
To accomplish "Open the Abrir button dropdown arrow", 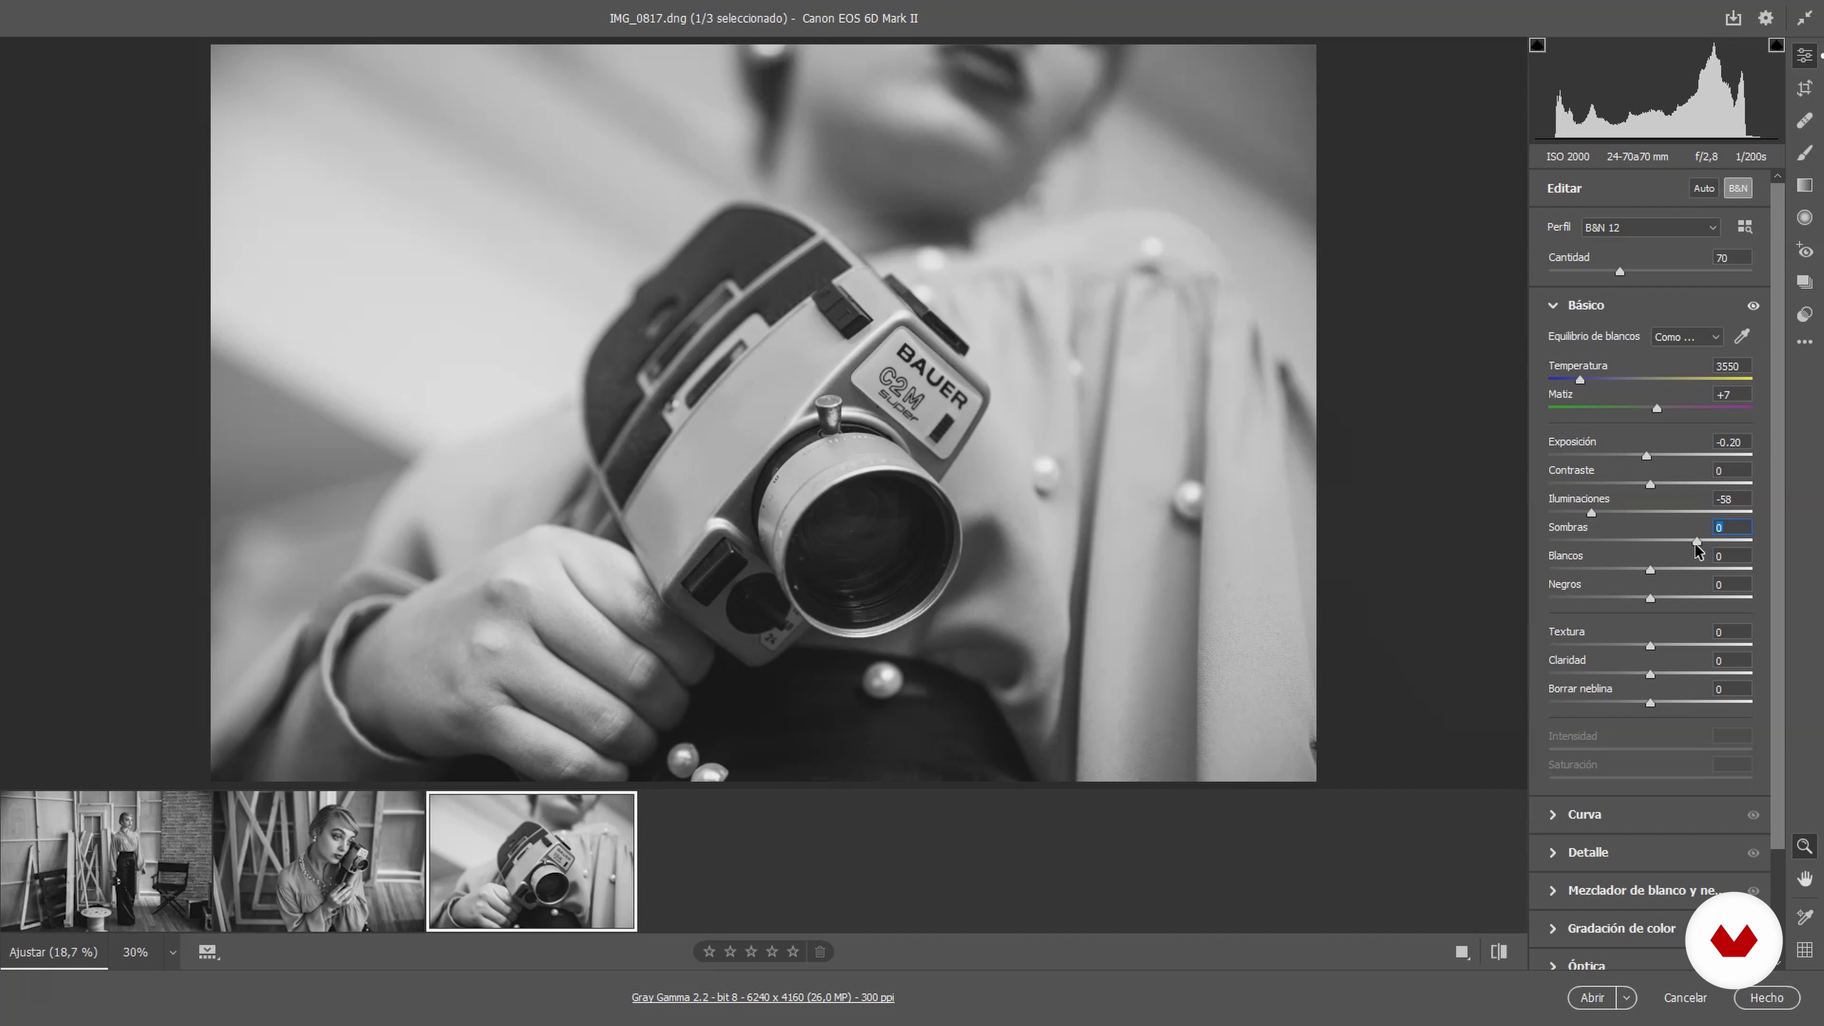I will coord(1626,997).
